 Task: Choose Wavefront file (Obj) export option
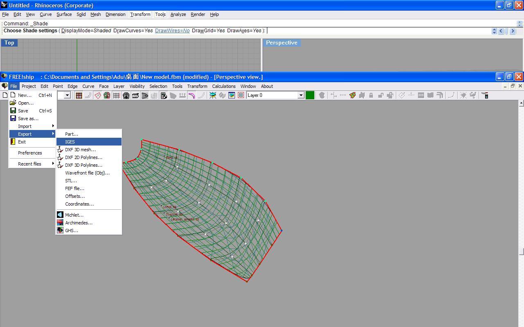87,173
